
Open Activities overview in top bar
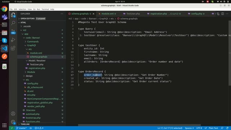point(6,1)
